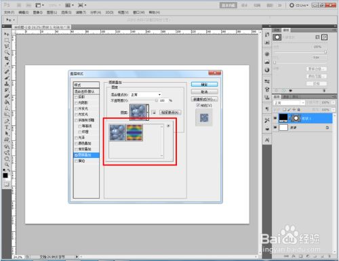
Task: Enable the Inner Glow checkbox
Action: [76, 115]
